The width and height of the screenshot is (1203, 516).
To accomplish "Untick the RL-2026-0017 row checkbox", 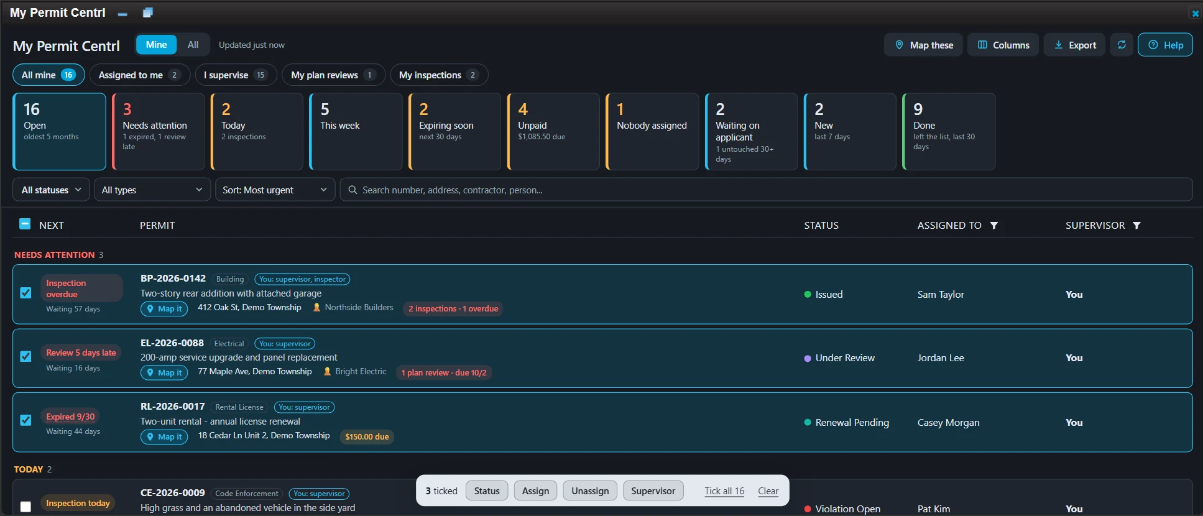I will pyautogui.click(x=25, y=420).
